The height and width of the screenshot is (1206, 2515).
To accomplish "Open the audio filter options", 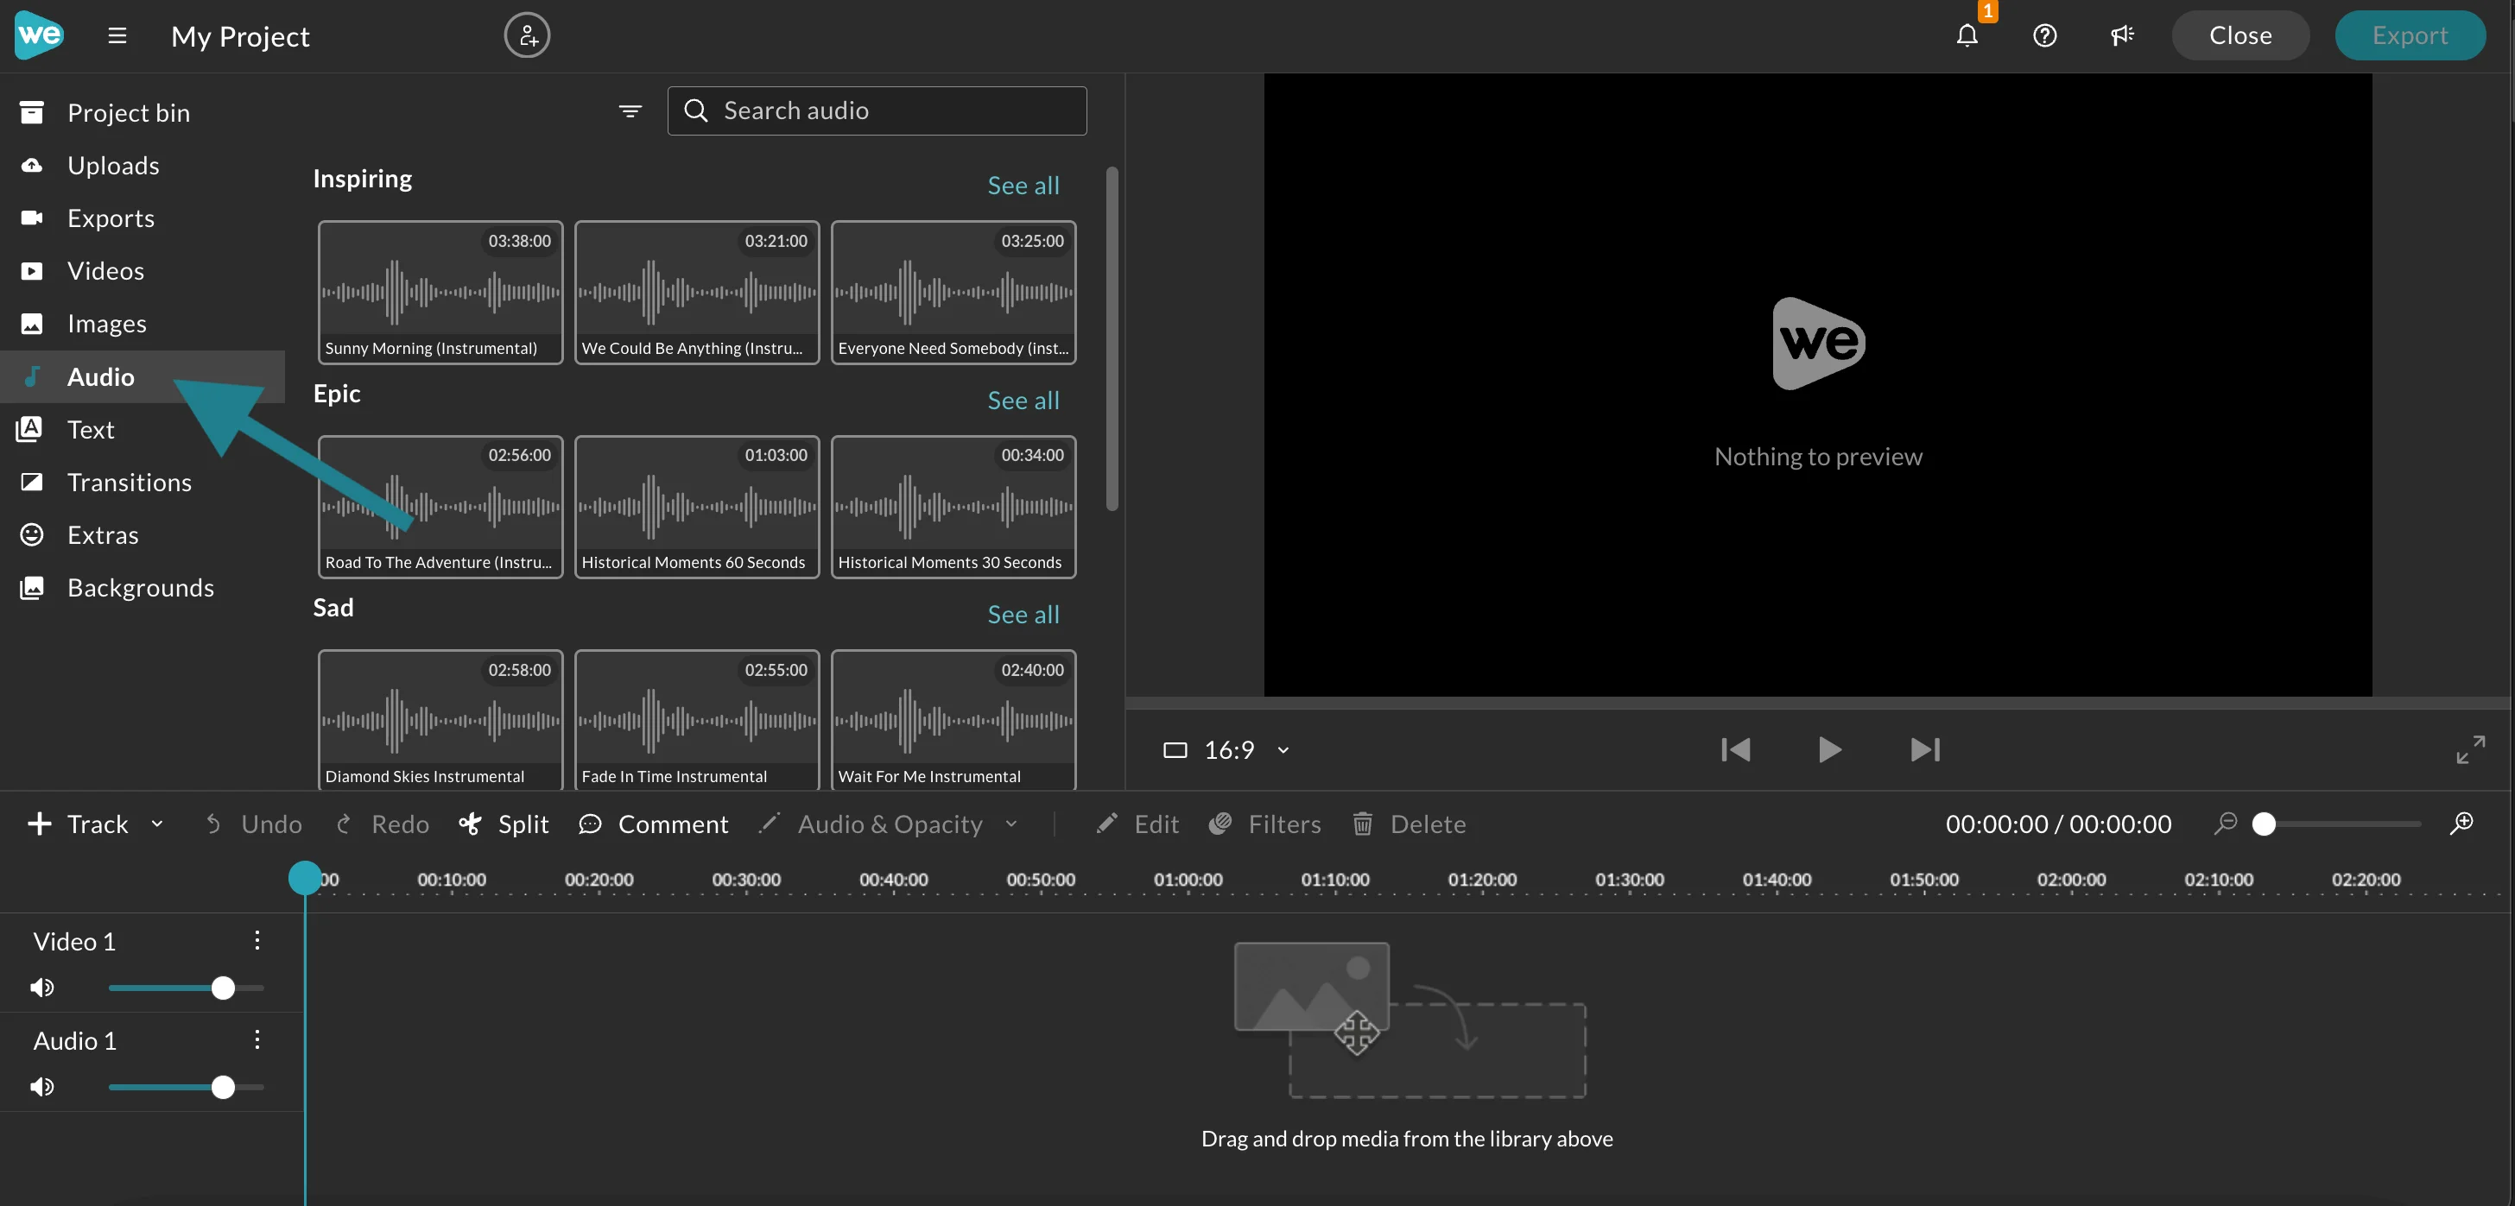I will [x=630, y=111].
